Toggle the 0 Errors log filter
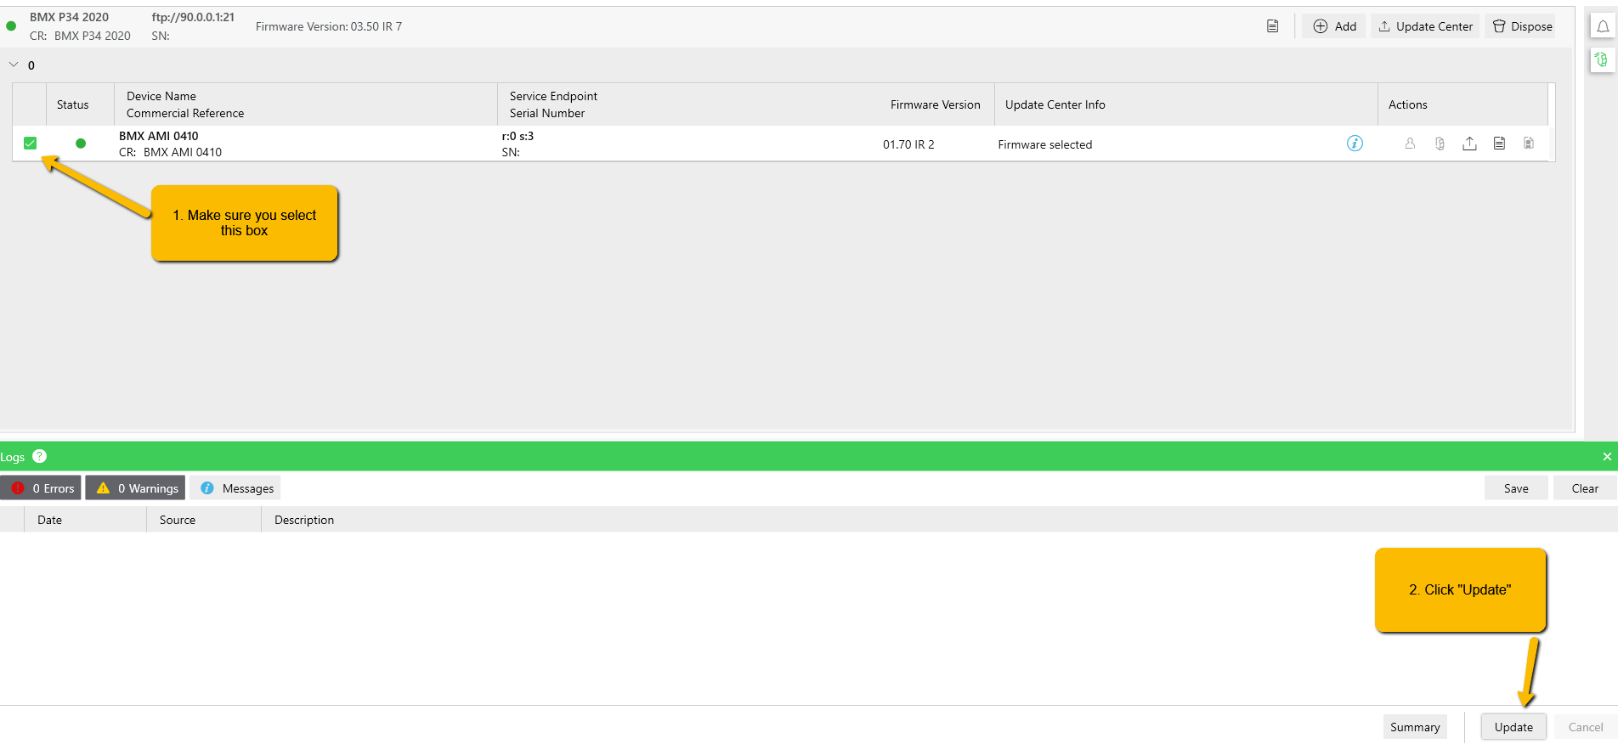Screen dimensions: 1618x744 (41, 488)
